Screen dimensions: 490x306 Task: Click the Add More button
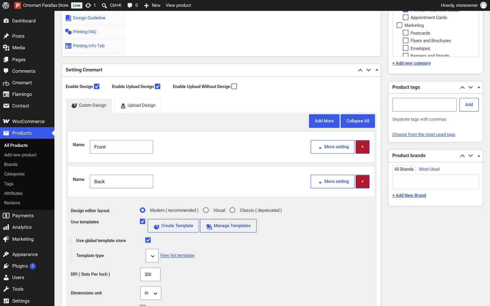pyautogui.click(x=324, y=121)
